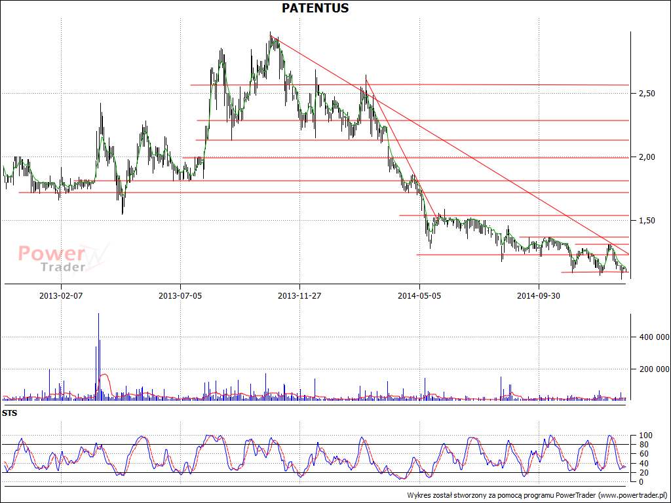671x503 pixels.
Task: Click the 100 level on STS axis
Action: (x=645, y=436)
